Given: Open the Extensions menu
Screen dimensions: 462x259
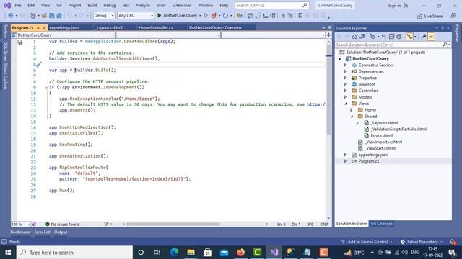Looking at the screenshot, I should (x=182, y=5).
